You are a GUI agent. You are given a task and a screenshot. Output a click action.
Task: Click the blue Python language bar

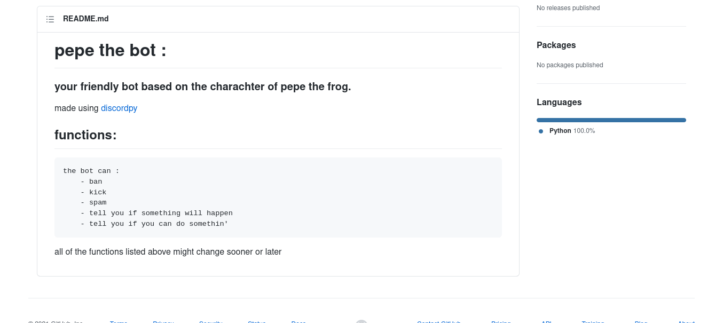tap(611, 120)
